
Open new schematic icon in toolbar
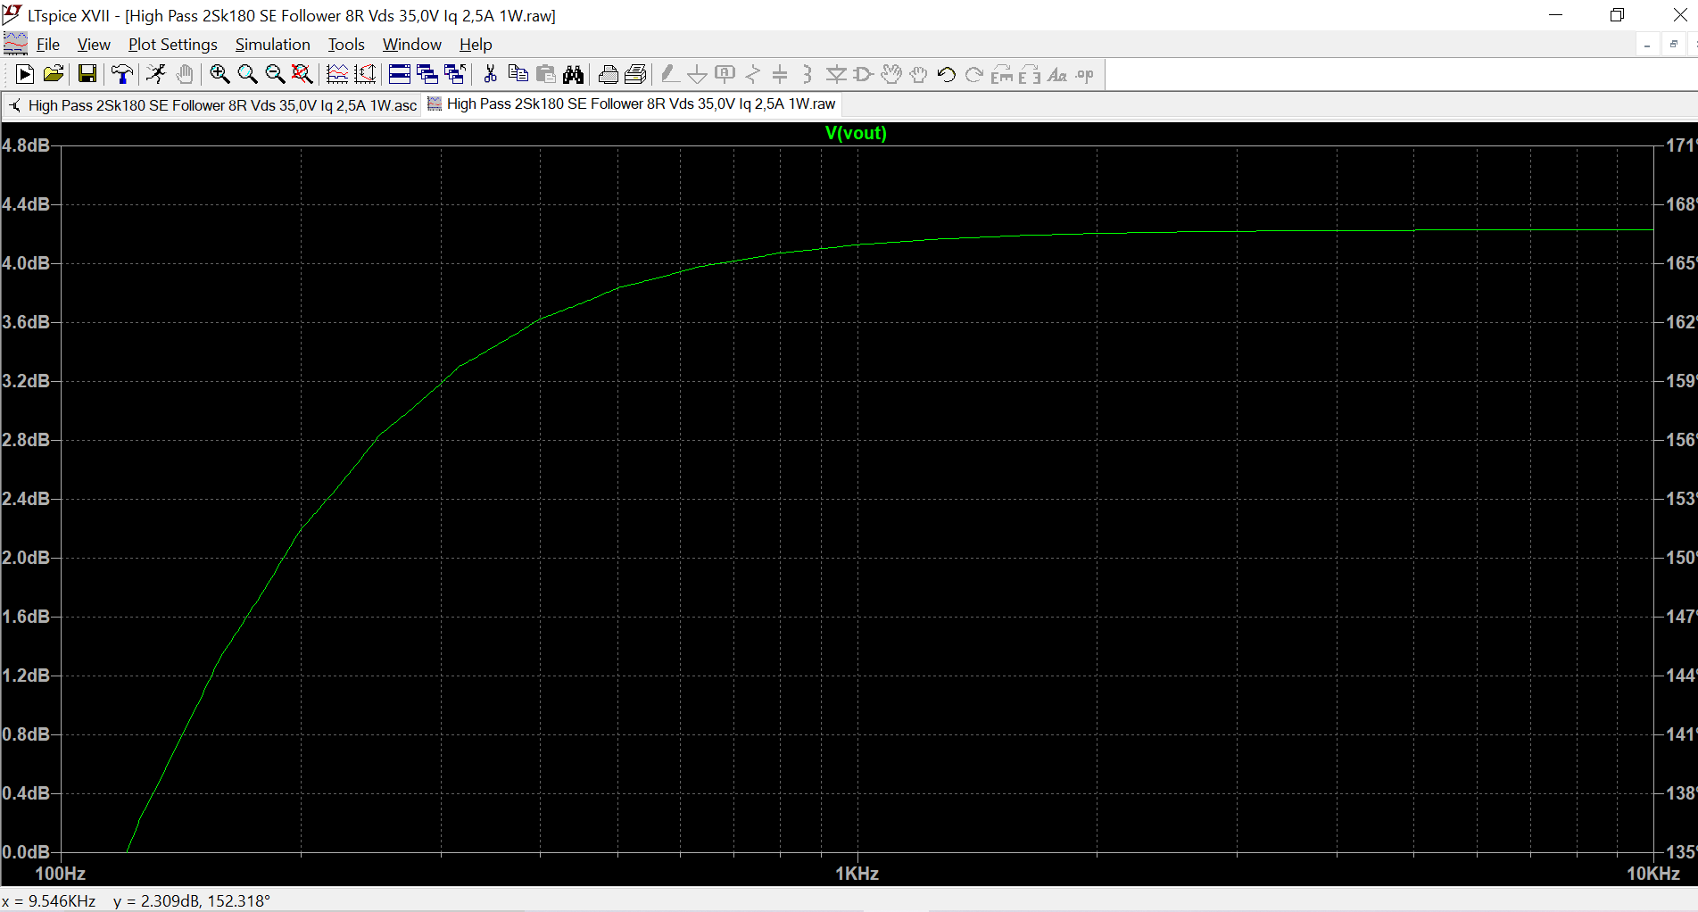[x=25, y=75]
